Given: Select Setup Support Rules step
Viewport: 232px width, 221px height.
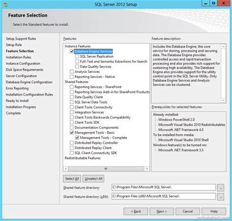Looking at the screenshot, I should pos(21,39).
